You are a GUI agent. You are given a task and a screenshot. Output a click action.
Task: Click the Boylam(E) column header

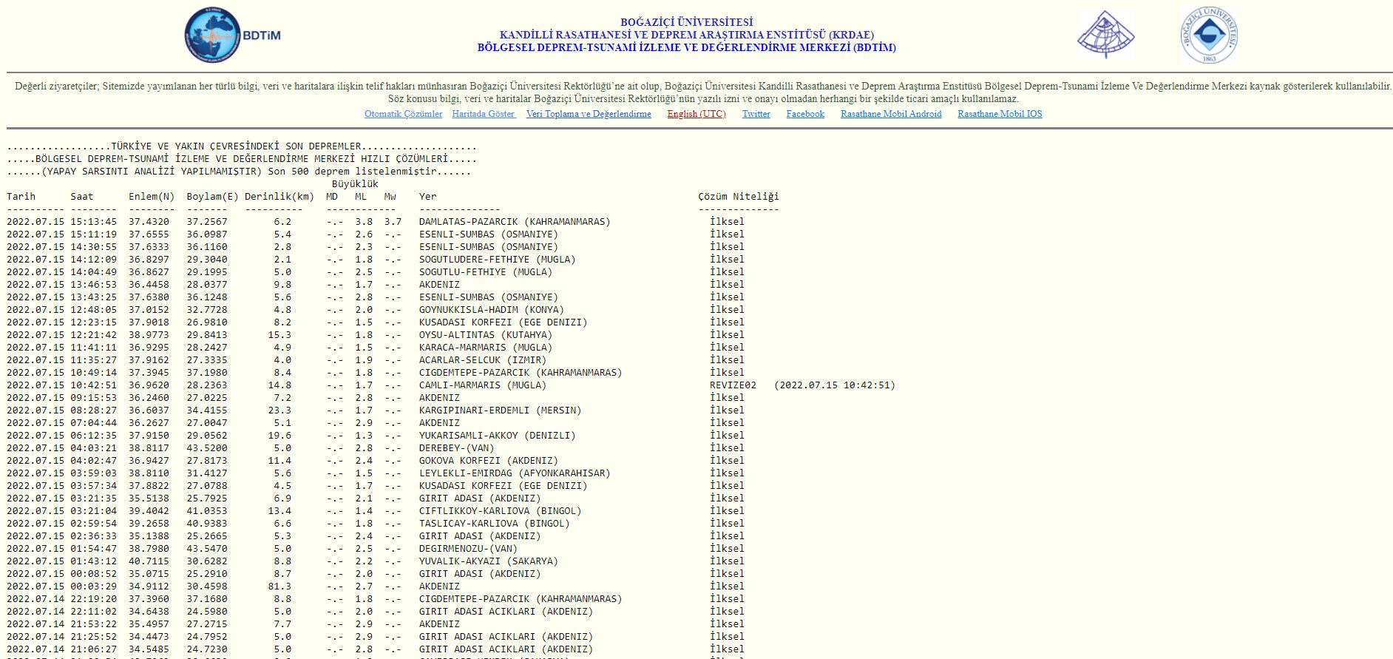click(x=213, y=197)
